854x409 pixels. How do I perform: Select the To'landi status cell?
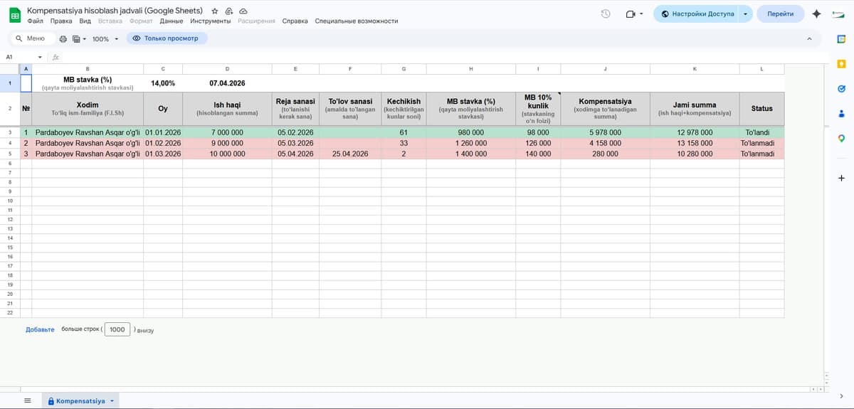[762, 132]
